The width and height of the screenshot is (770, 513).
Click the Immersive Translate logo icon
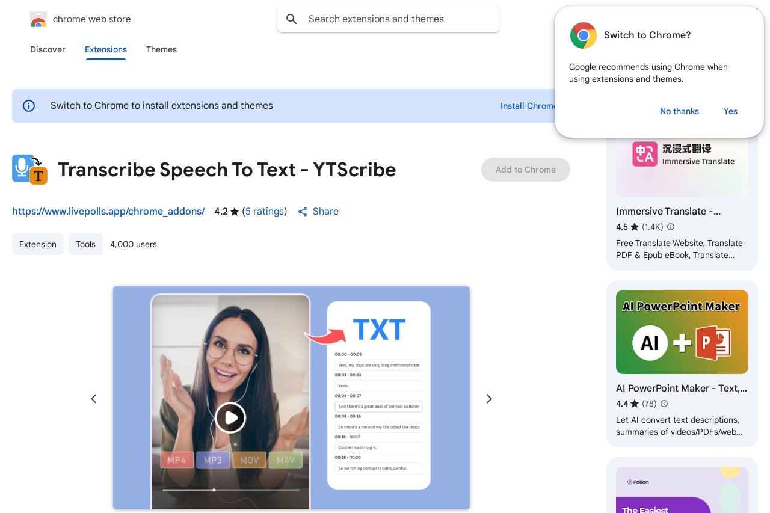pyautogui.click(x=644, y=153)
